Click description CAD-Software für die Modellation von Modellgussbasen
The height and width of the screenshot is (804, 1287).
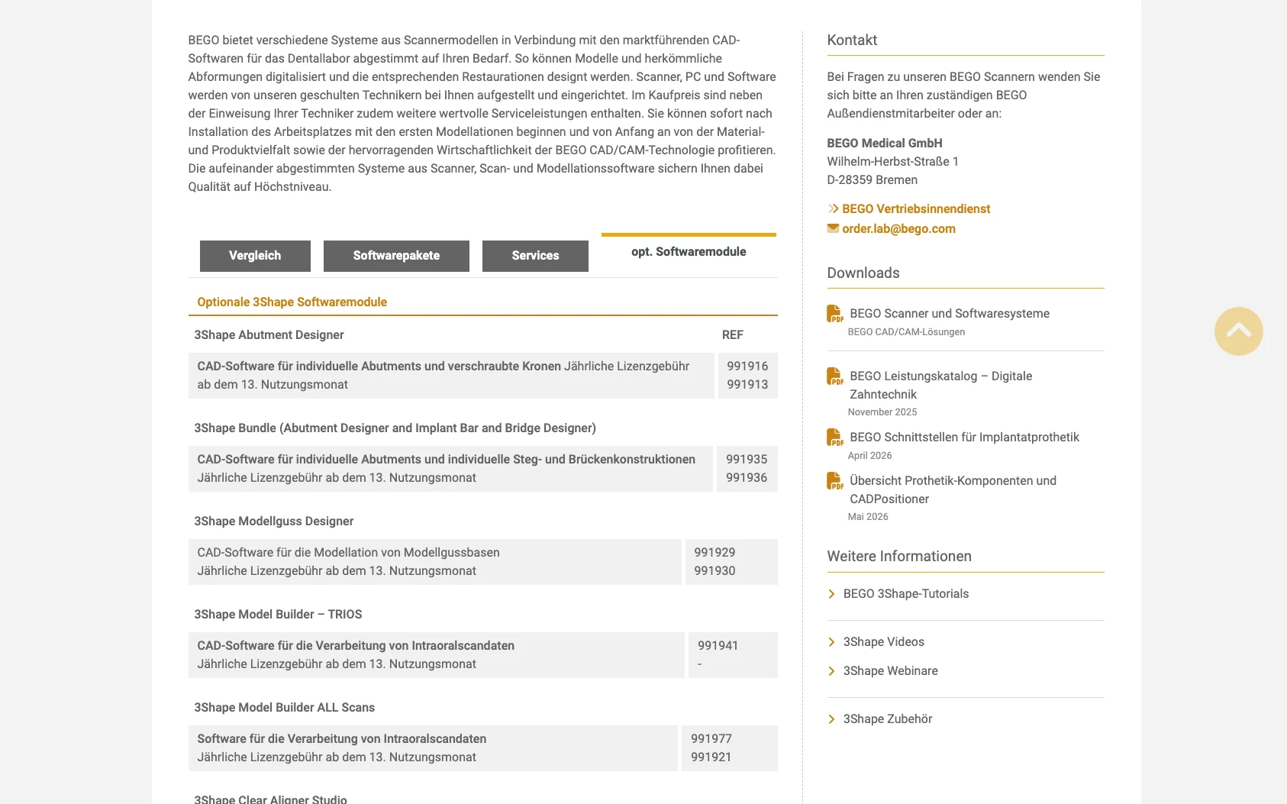[x=348, y=552]
